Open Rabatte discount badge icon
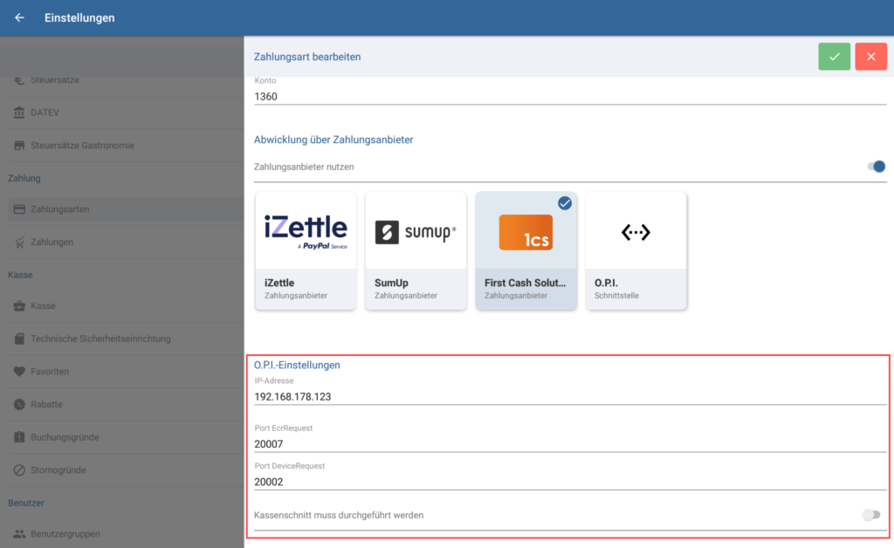This screenshot has height=548, width=894. pos(19,405)
